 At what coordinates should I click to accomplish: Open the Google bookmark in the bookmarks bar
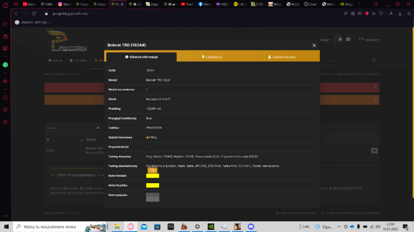coord(33,22)
